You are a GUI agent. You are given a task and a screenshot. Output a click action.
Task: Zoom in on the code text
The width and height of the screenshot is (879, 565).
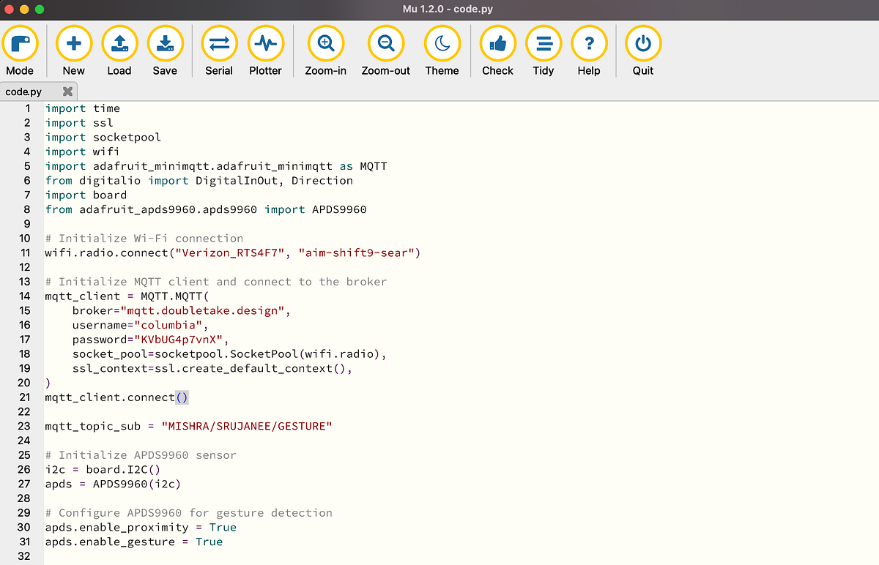click(x=325, y=43)
